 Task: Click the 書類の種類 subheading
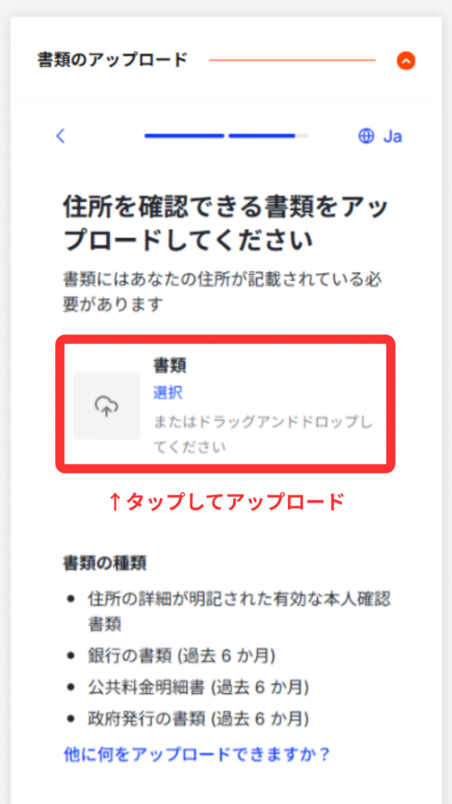(104, 563)
